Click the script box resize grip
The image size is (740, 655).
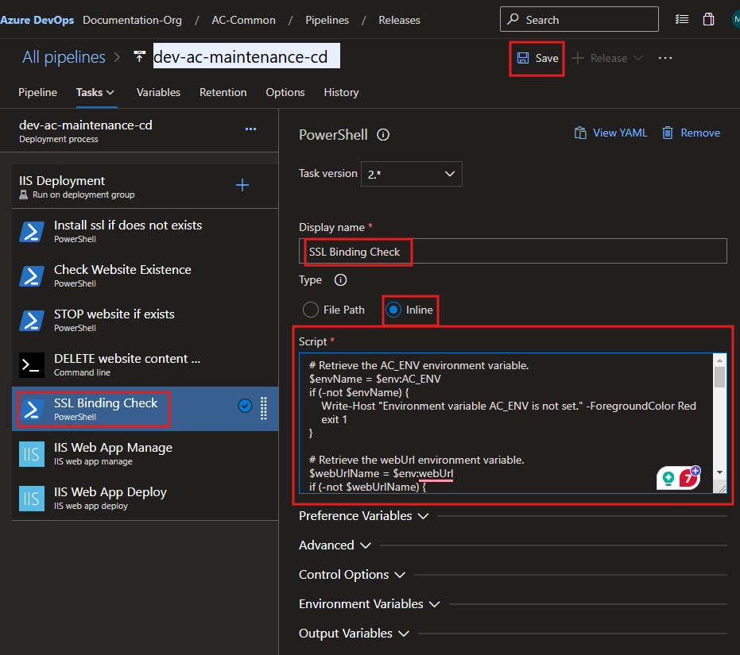click(722, 489)
